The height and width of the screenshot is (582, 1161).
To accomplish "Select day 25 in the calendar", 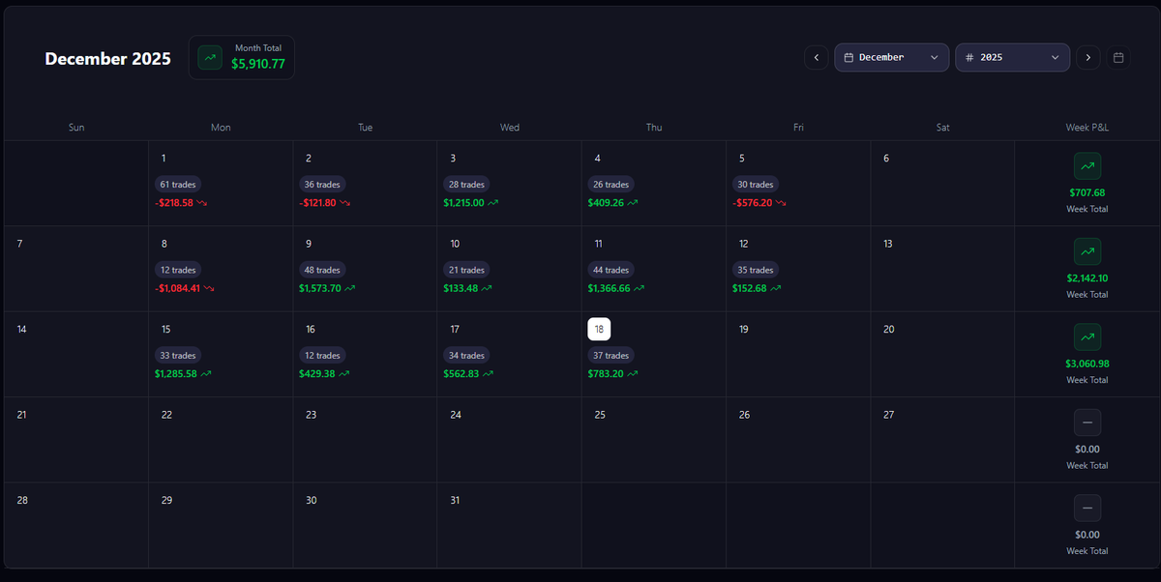I will tap(600, 415).
